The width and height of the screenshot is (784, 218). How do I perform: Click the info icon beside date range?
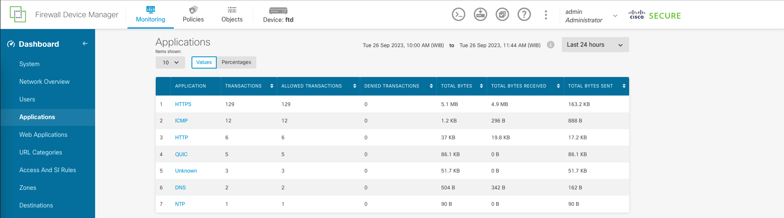(x=550, y=45)
